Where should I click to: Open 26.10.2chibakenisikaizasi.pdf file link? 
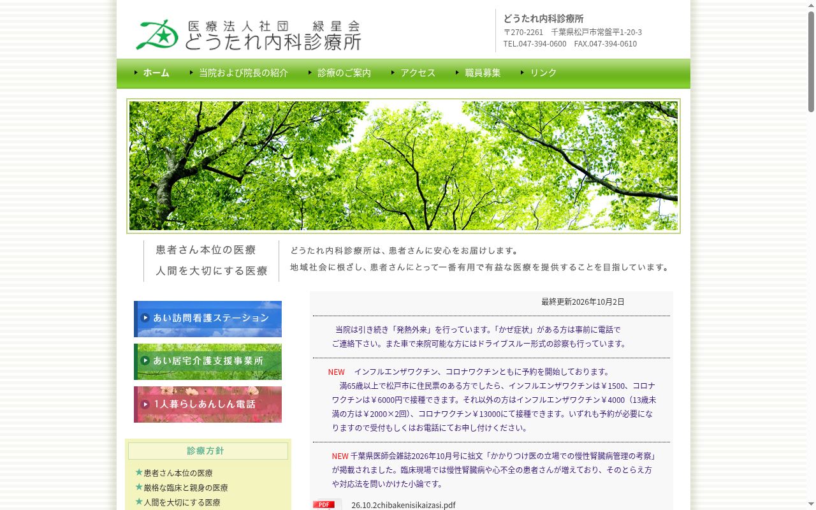tap(404, 505)
